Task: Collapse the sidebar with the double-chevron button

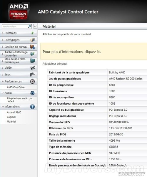Action: tap(35, 26)
